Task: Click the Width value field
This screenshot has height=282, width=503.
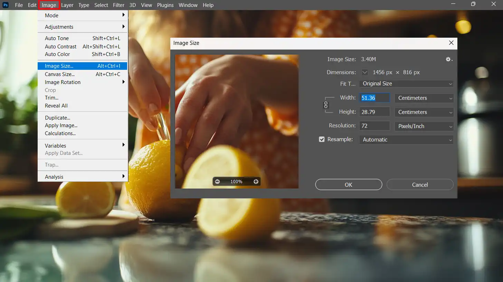Action: tap(375, 98)
